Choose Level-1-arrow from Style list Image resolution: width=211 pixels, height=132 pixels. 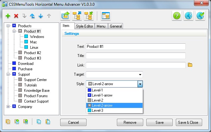114,95
